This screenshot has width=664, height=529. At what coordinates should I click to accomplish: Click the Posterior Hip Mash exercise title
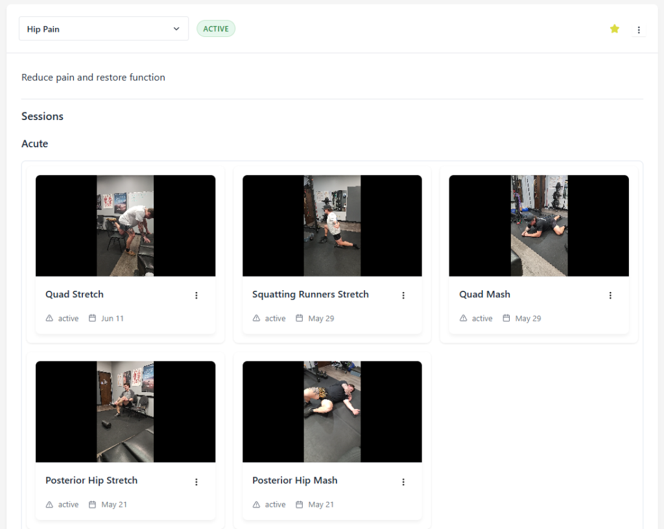(x=295, y=480)
